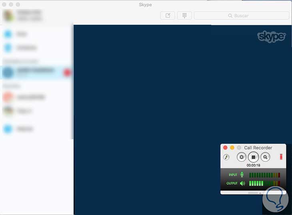The image size is (292, 215).
Task: Click the INPUT level meter
Action: coord(265,175)
